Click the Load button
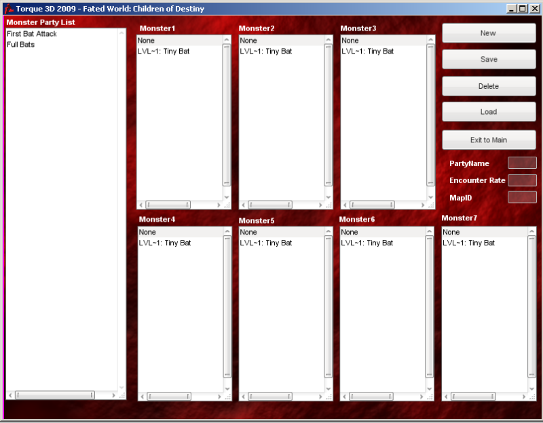The image size is (543, 423). pyautogui.click(x=489, y=112)
